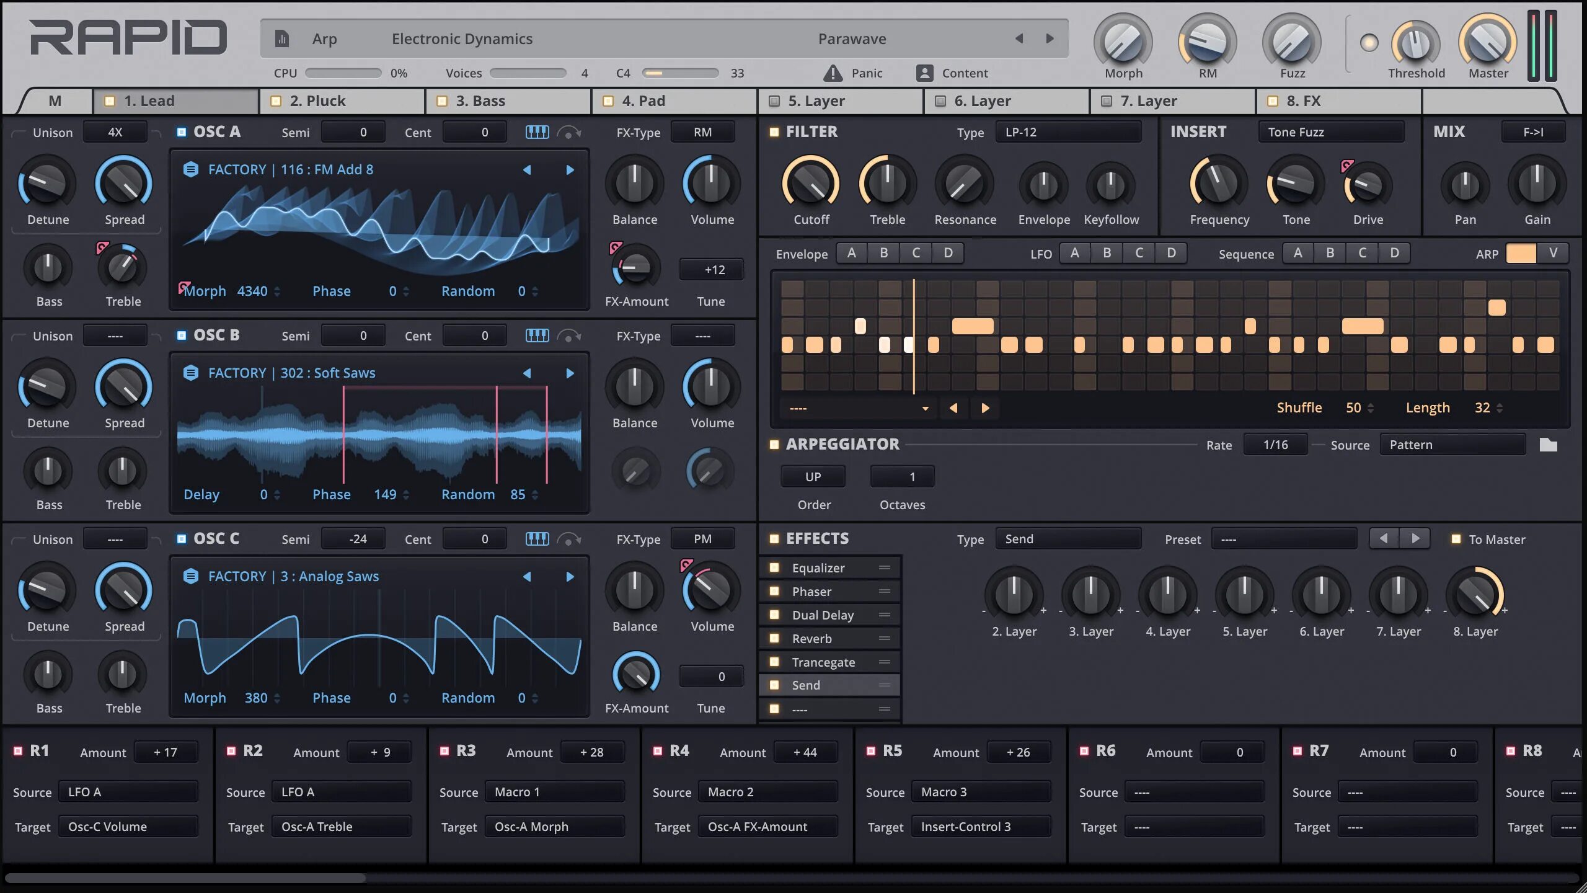1587x893 pixels.
Task: Go to next arp sequence pattern
Action: (985, 408)
